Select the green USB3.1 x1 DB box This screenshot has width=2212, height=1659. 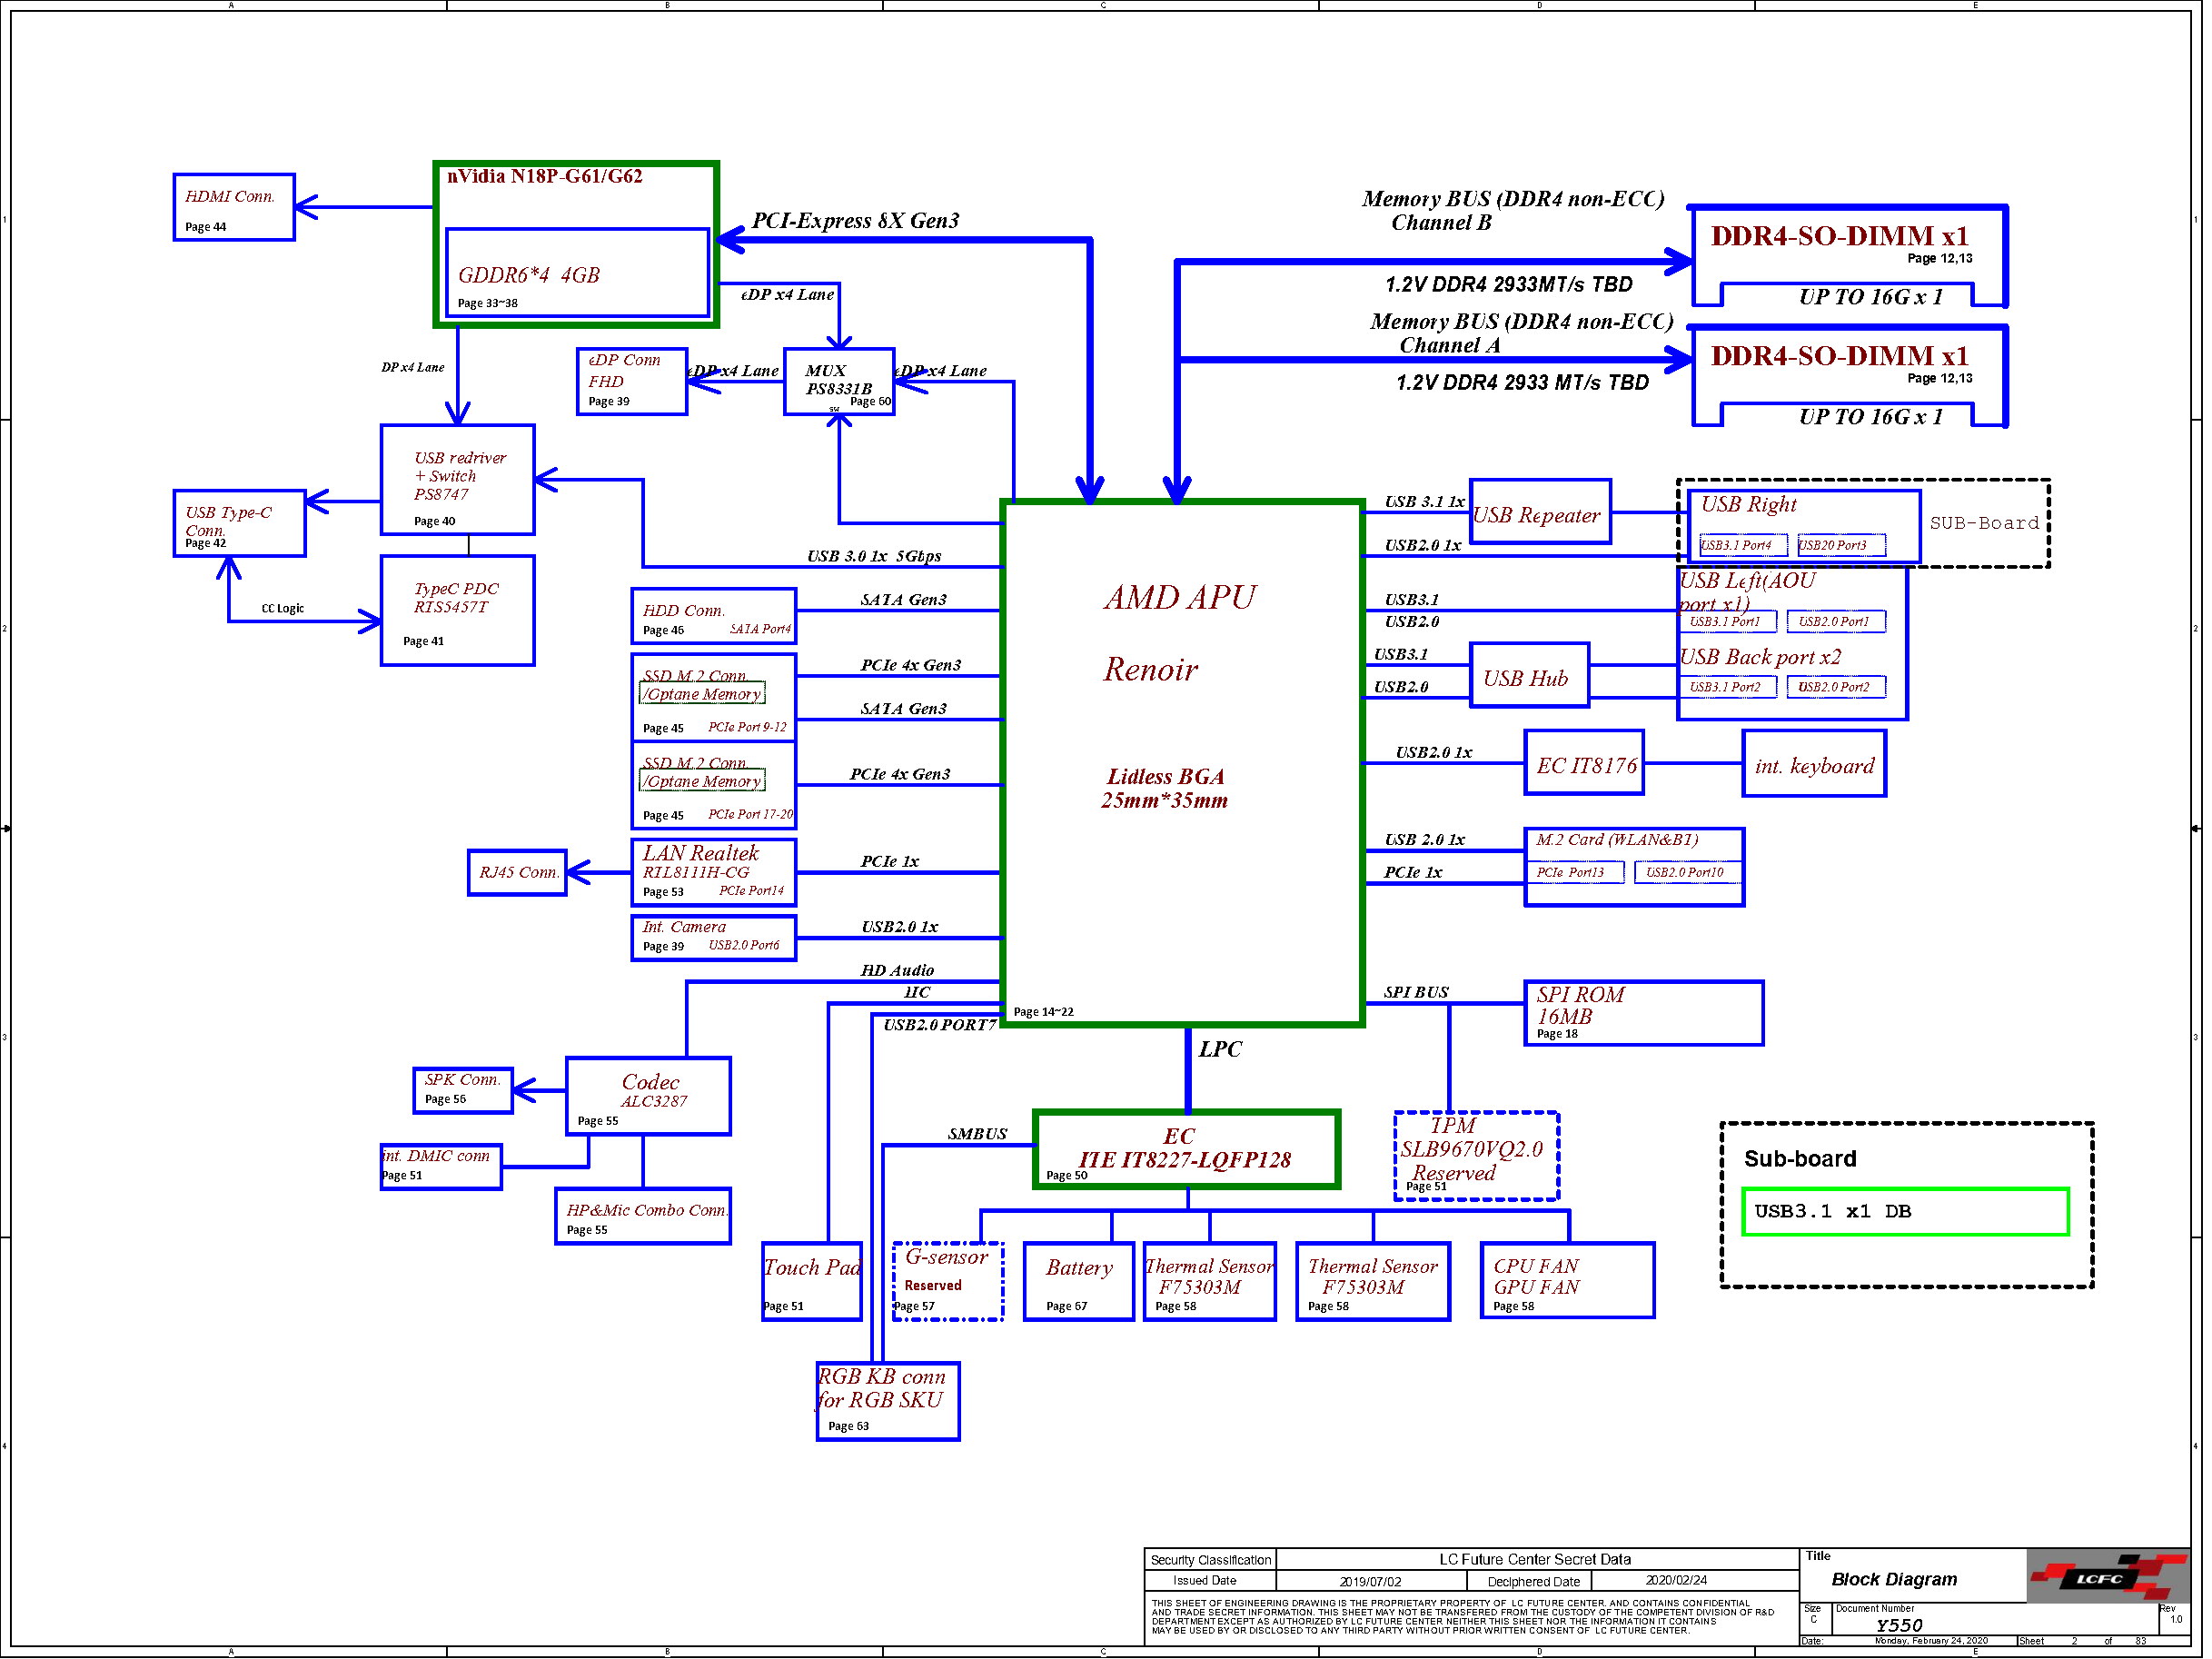tap(1906, 1213)
